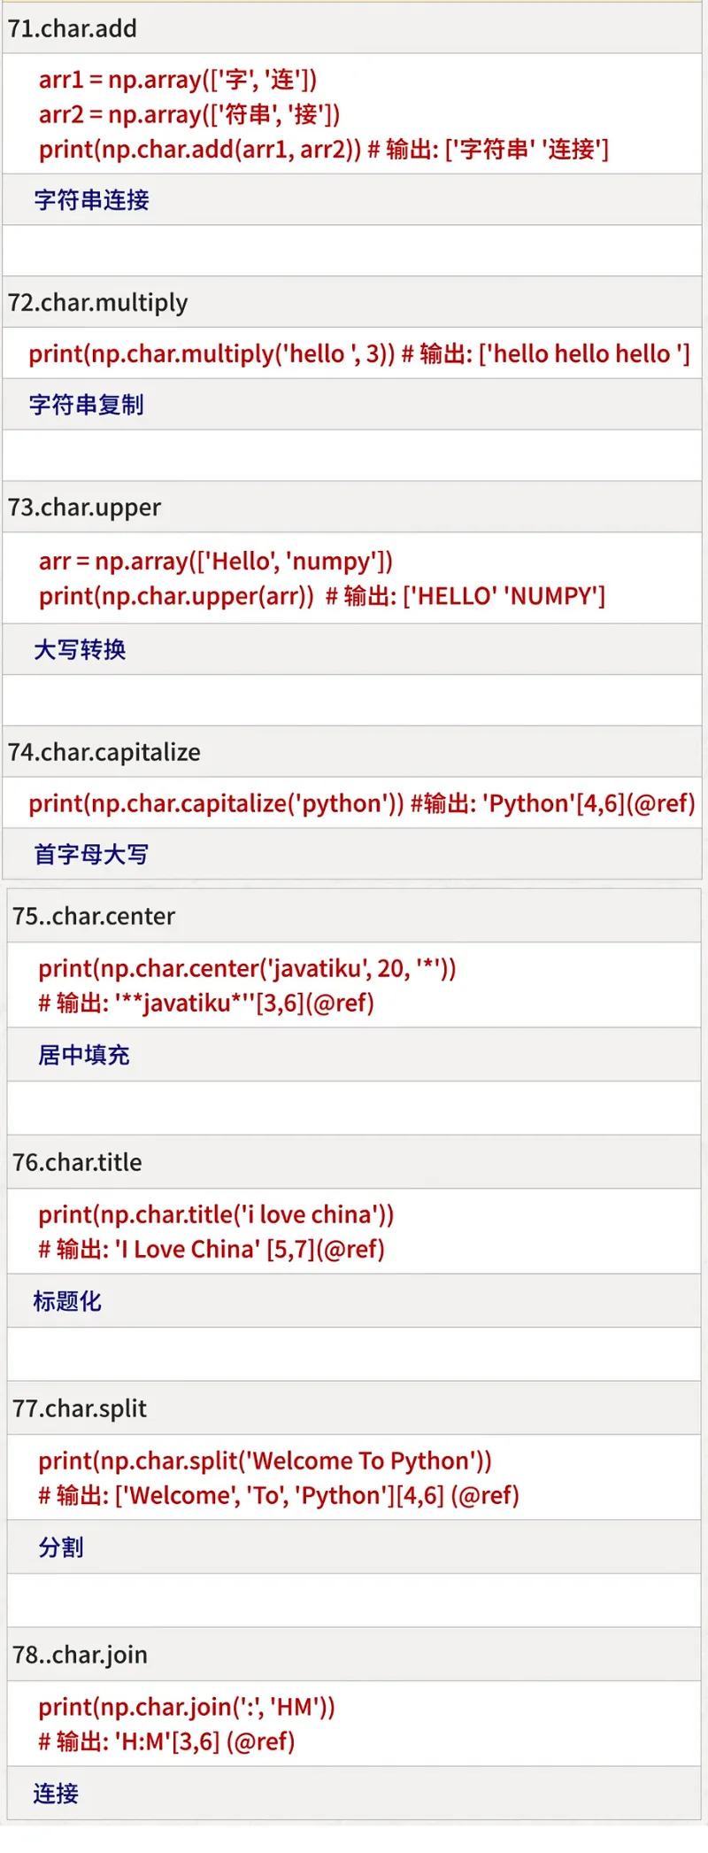The height and width of the screenshot is (1853, 708).
Task: Click the 71.char.add section heading
Action: pyautogui.click(x=73, y=28)
